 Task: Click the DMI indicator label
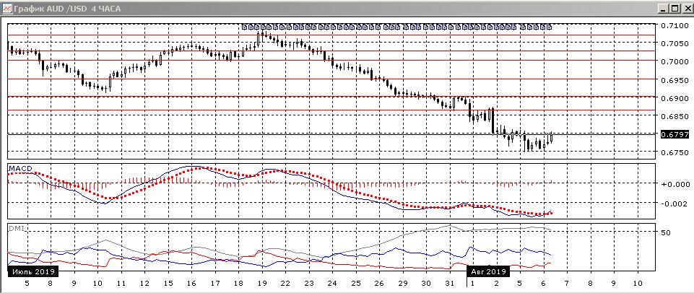pos(14,228)
